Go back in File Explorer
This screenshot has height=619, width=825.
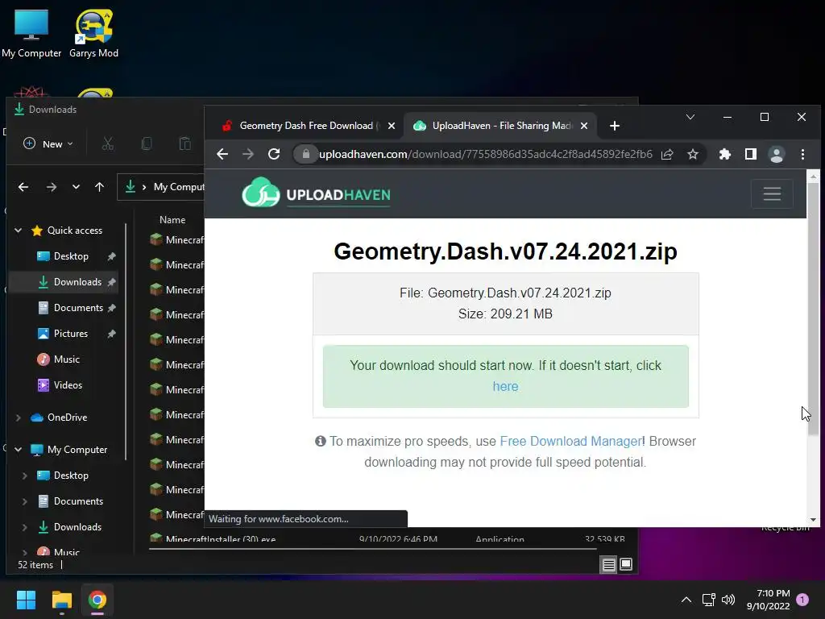[23, 187]
